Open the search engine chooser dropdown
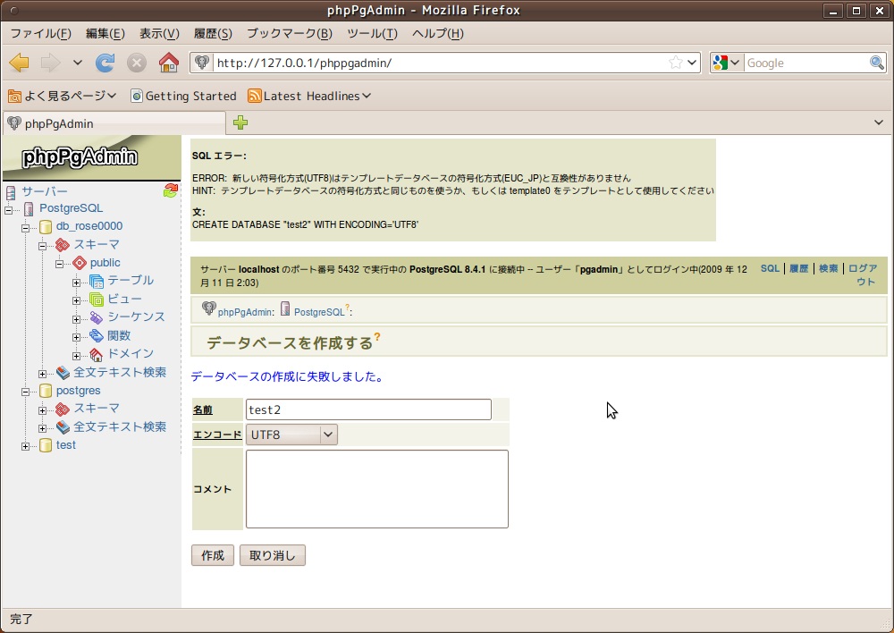Screen dimensions: 894x633 coord(727,63)
